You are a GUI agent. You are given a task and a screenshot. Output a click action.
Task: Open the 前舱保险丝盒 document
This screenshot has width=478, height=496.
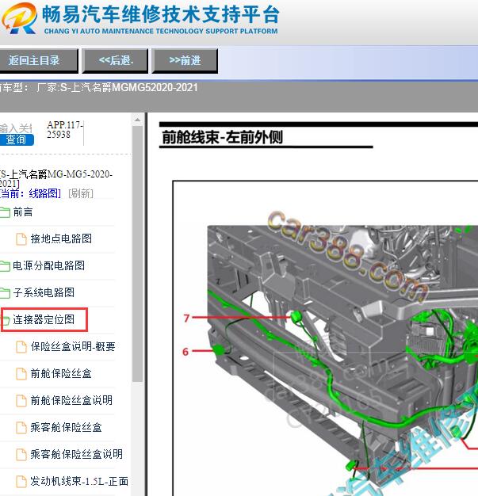point(61,373)
